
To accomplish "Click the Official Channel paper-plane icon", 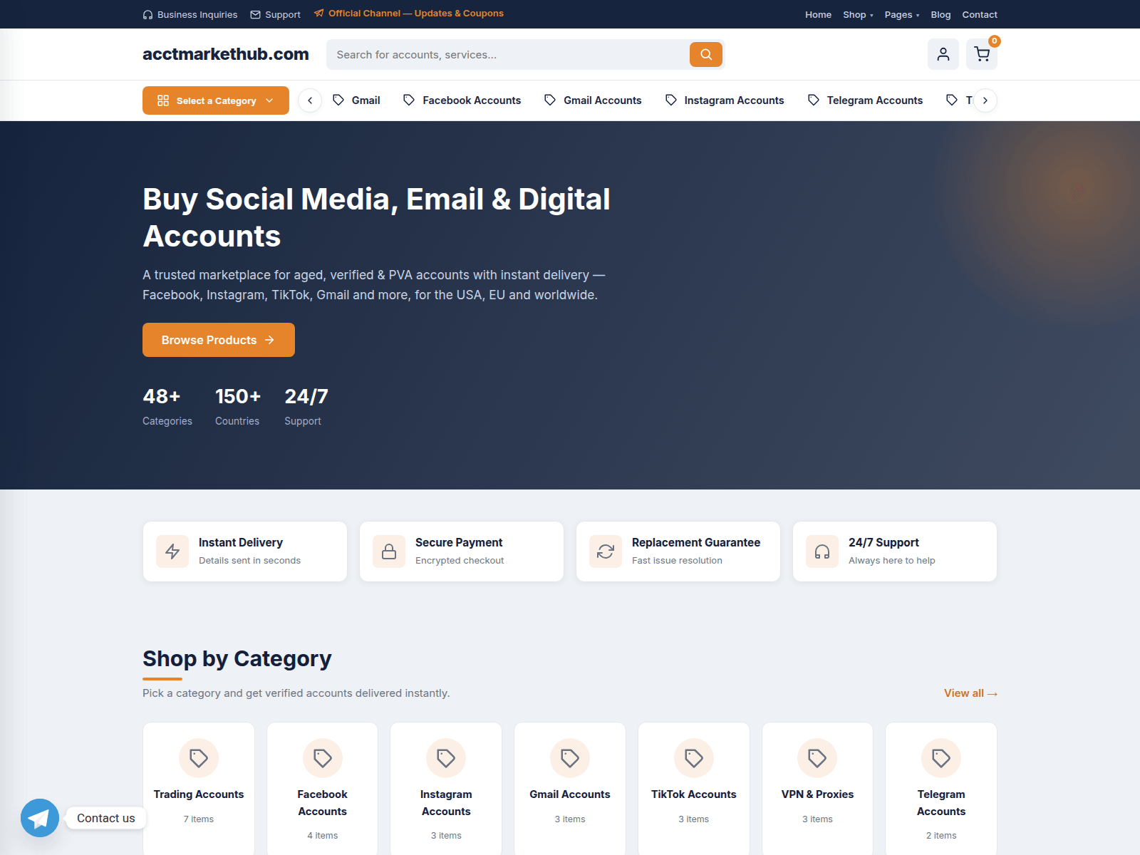I will (x=319, y=13).
